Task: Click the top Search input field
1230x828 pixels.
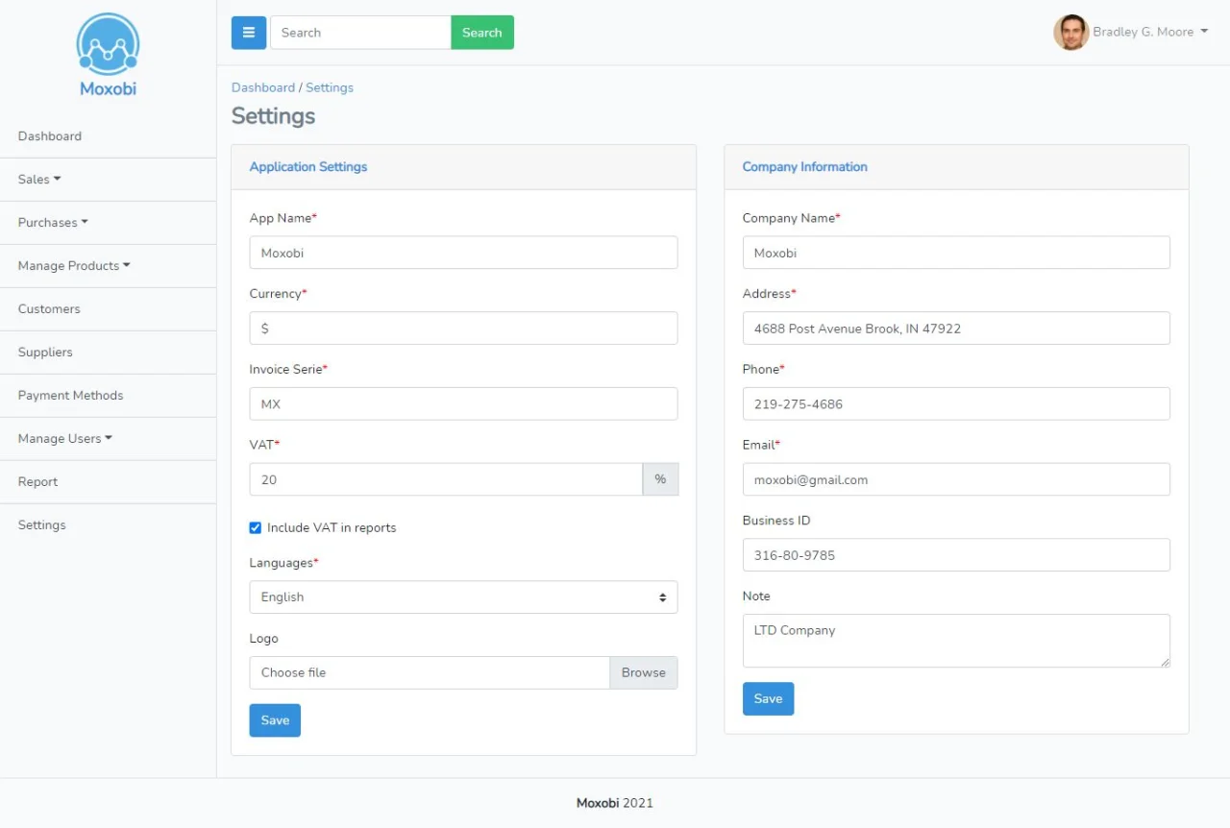Action: click(x=360, y=33)
